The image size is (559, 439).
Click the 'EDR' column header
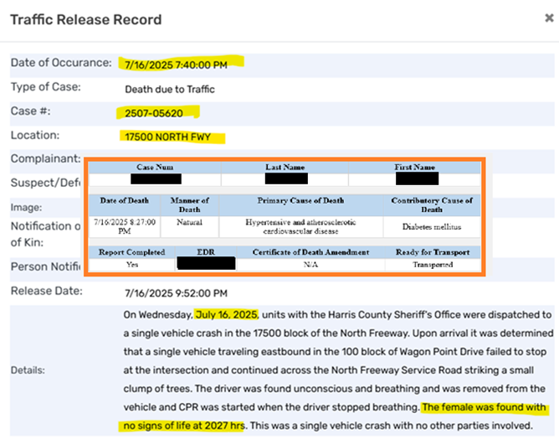coord(206,252)
